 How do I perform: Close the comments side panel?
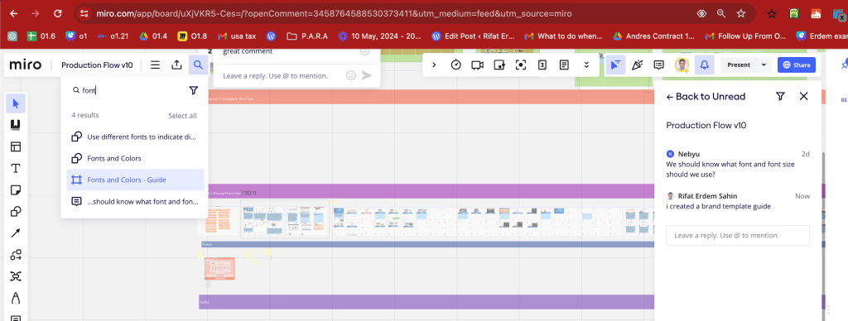[803, 96]
